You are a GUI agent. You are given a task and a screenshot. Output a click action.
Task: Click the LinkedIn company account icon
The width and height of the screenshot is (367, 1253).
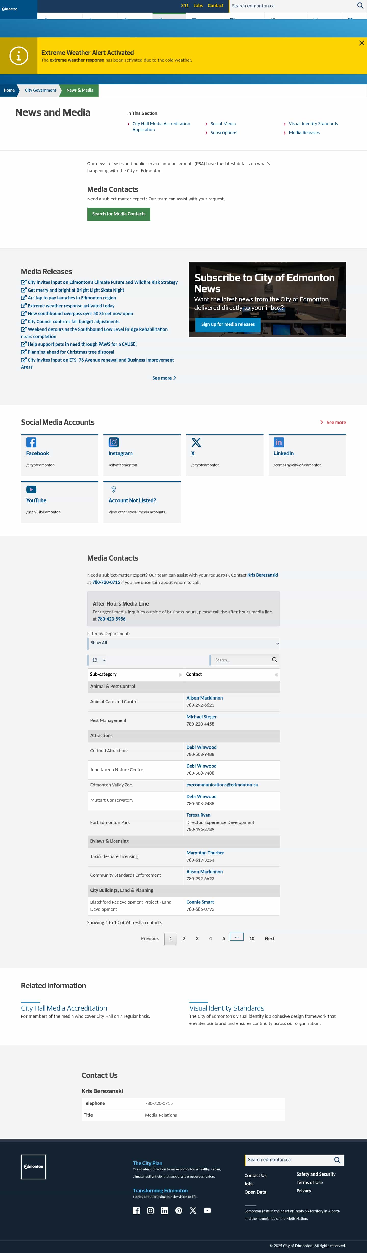point(278,442)
